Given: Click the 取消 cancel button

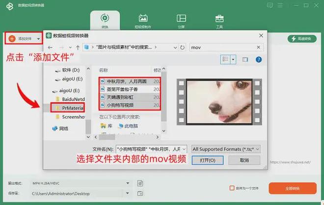Looking at the screenshot, I should 244,160.
